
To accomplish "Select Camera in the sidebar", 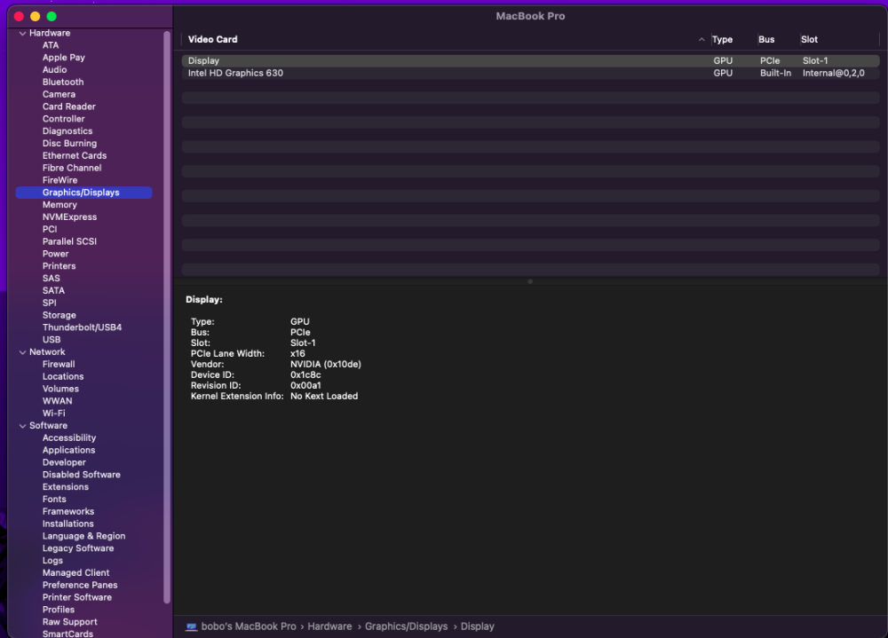I will pyautogui.click(x=59, y=95).
